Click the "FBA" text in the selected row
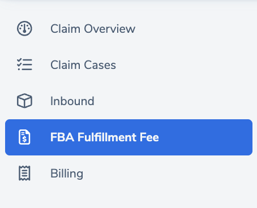The height and width of the screenshot is (208, 257). point(62,137)
